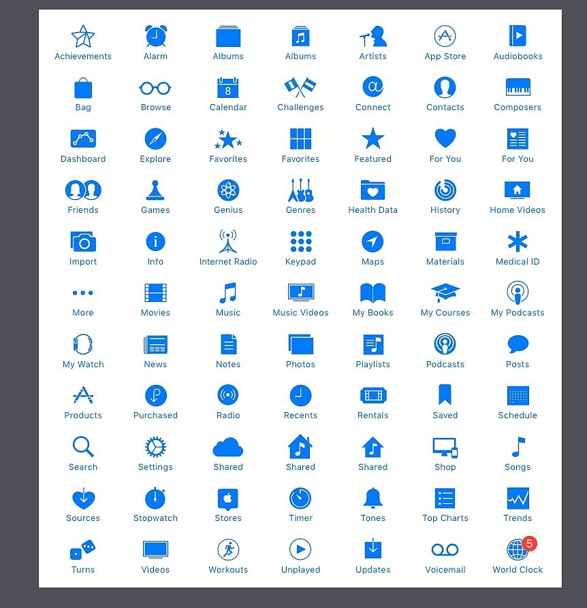Open the For You newspaper icon
Viewport: 587px width, 608px height.
518,139
